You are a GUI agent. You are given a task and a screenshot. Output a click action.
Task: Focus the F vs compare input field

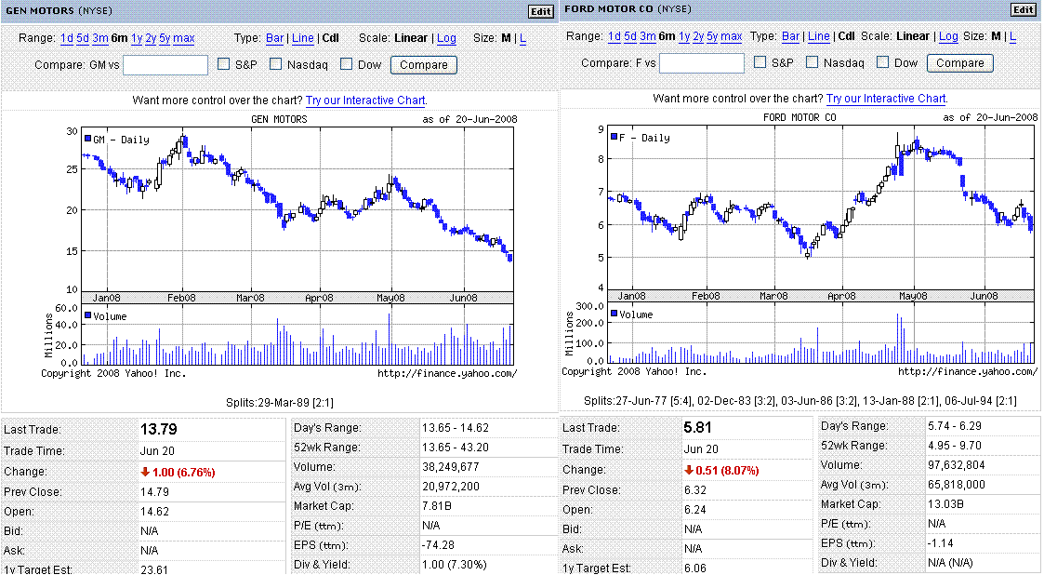702,62
